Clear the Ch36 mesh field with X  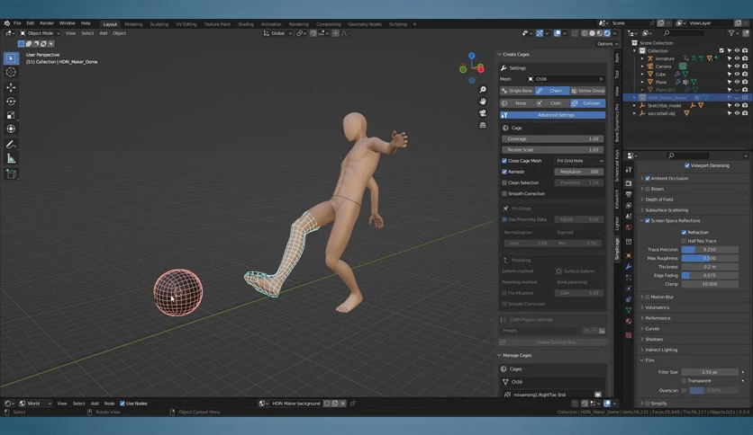pos(601,79)
